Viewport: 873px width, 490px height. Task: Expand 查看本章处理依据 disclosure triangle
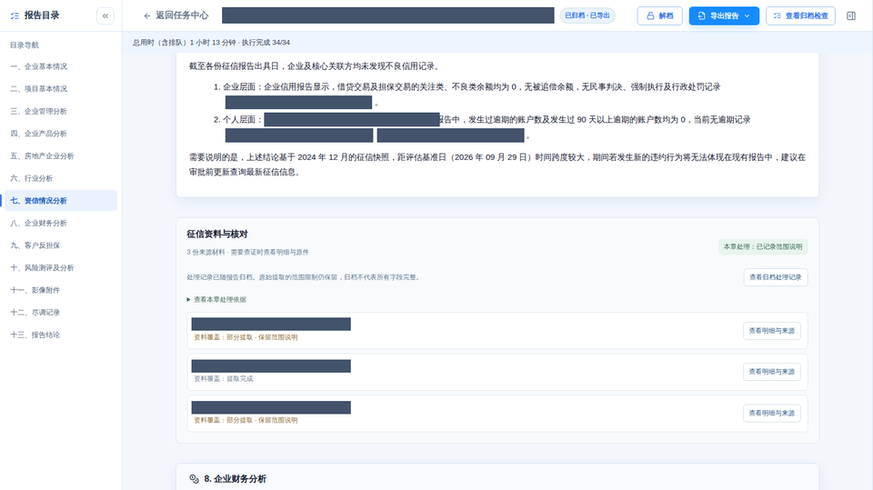(188, 300)
